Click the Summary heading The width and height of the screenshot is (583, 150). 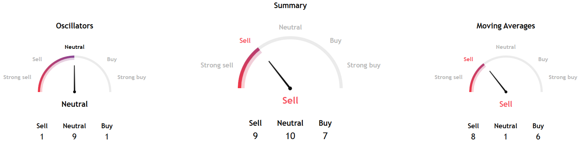click(290, 6)
